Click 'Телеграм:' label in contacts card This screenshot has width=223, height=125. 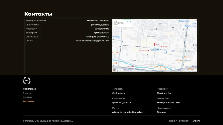tap(32, 33)
